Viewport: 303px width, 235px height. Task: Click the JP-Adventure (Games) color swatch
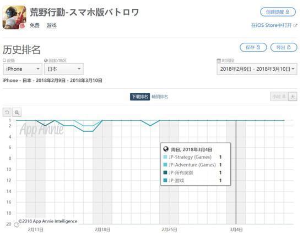[x=165, y=165]
